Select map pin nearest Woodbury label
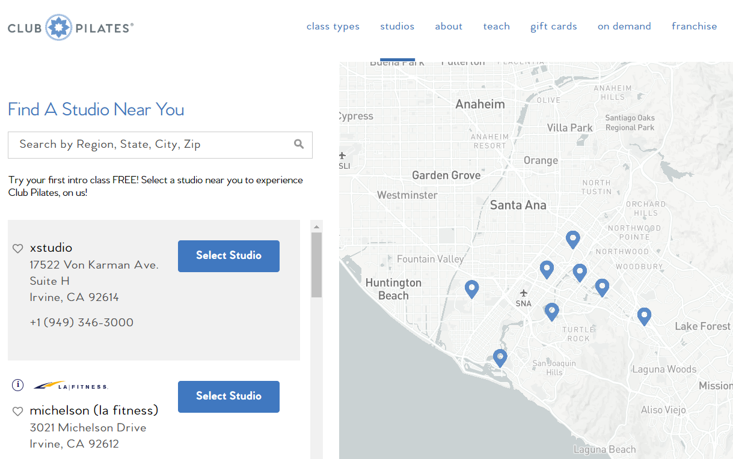The image size is (733, 459). (x=602, y=288)
